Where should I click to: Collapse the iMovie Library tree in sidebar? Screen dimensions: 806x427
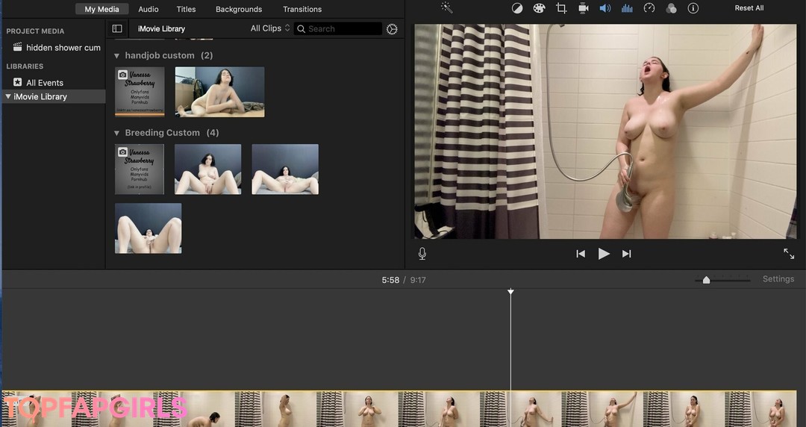click(x=8, y=96)
